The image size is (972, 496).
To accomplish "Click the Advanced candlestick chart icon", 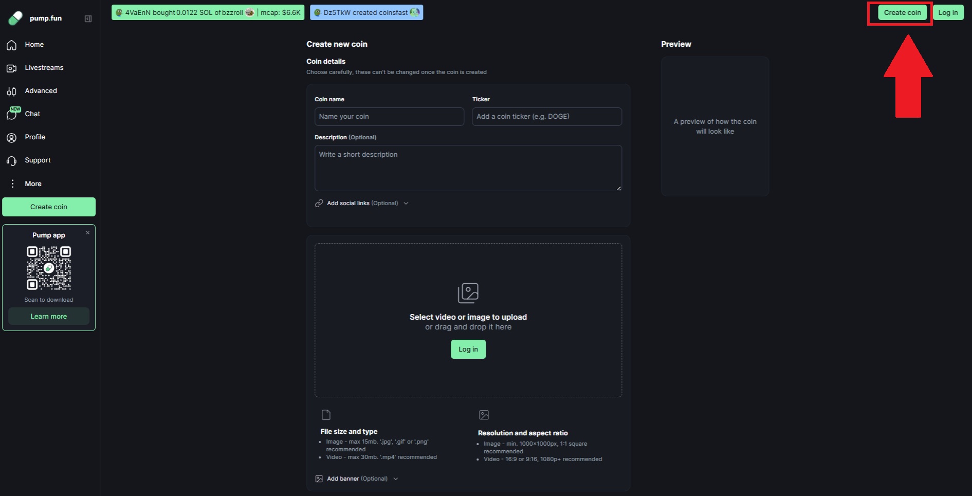I will coord(12,91).
